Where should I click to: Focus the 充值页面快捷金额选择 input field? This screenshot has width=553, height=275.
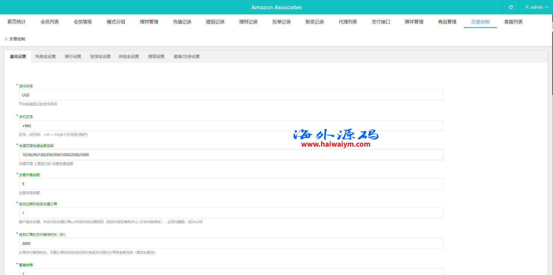pyautogui.click(x=231, y=155)
